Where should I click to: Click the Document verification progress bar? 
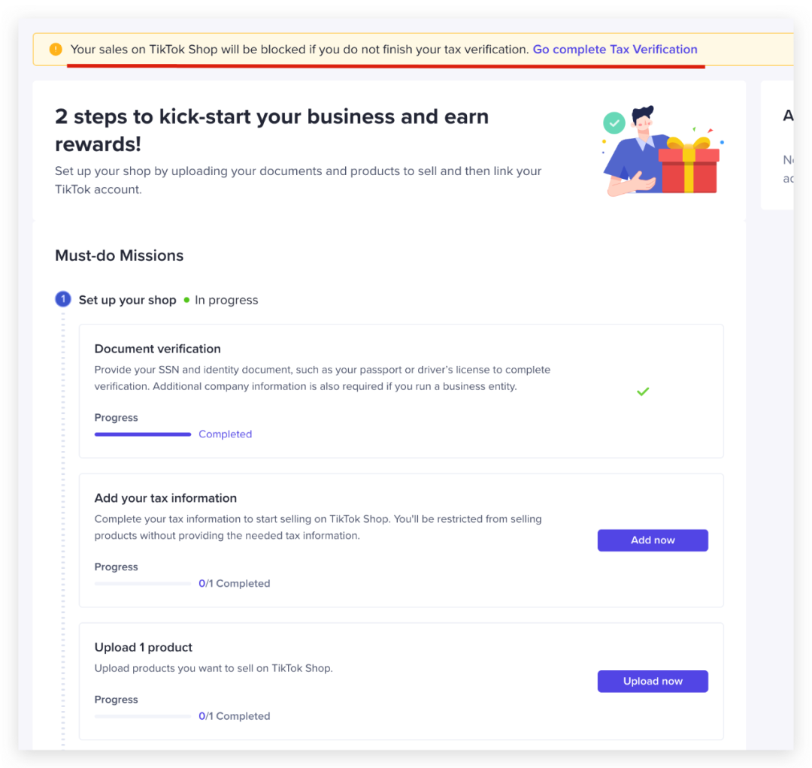tap(143, 434)
